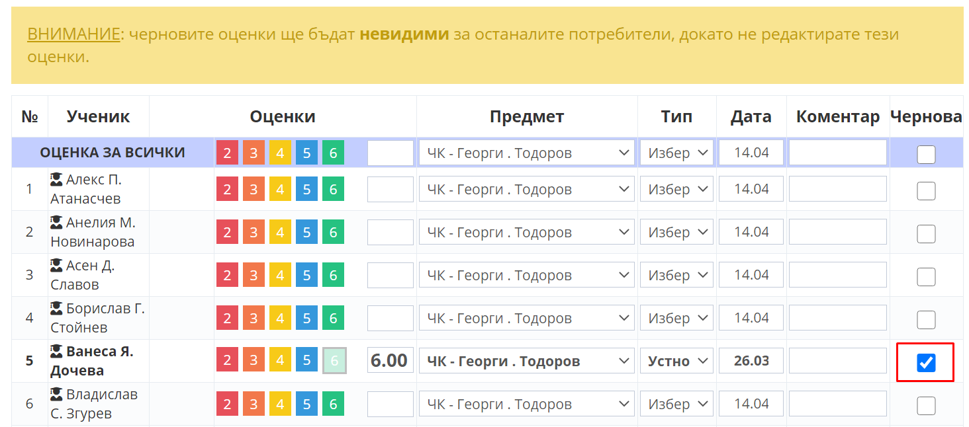Expand Предмет dropdown for Асен Д. Славов
The height and width of the screenshot is (427, 969).
(527, 276)
